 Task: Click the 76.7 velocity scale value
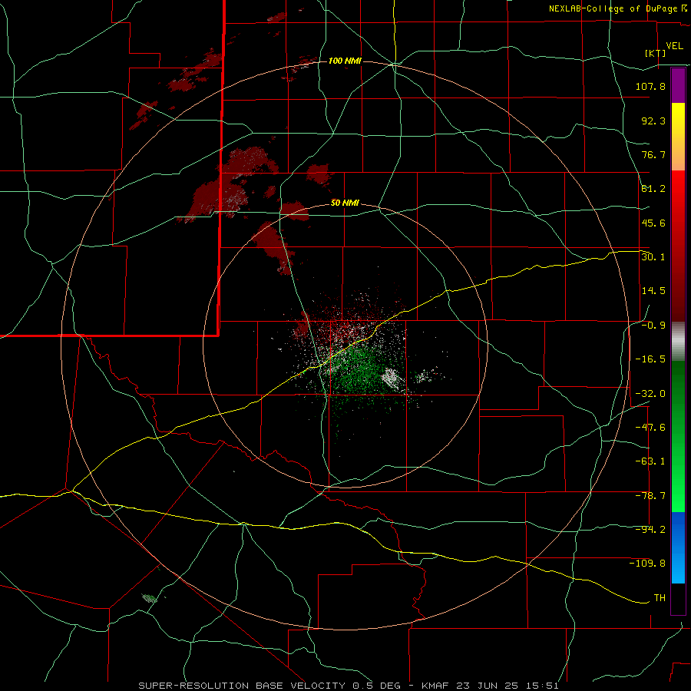pos(653,154)
